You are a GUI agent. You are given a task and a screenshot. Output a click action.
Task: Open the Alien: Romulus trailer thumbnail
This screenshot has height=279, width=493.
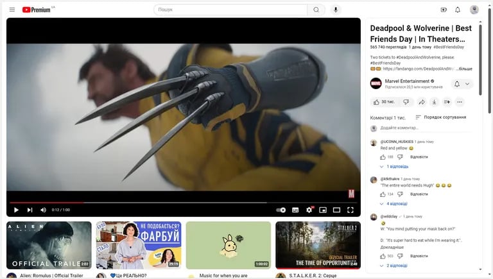[x=49, y=246]
